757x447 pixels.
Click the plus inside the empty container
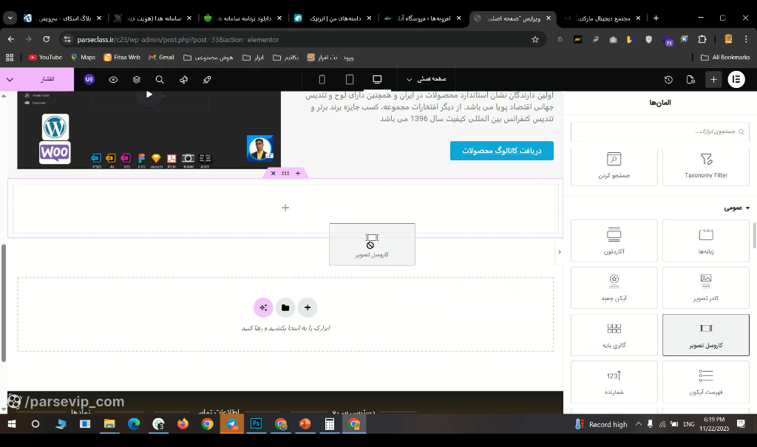285,208
